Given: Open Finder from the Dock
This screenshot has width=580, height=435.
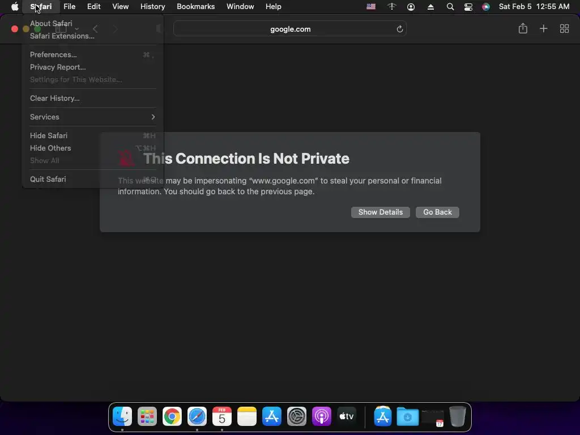Looking at the screenshot, I should click(x=122, y=416).
